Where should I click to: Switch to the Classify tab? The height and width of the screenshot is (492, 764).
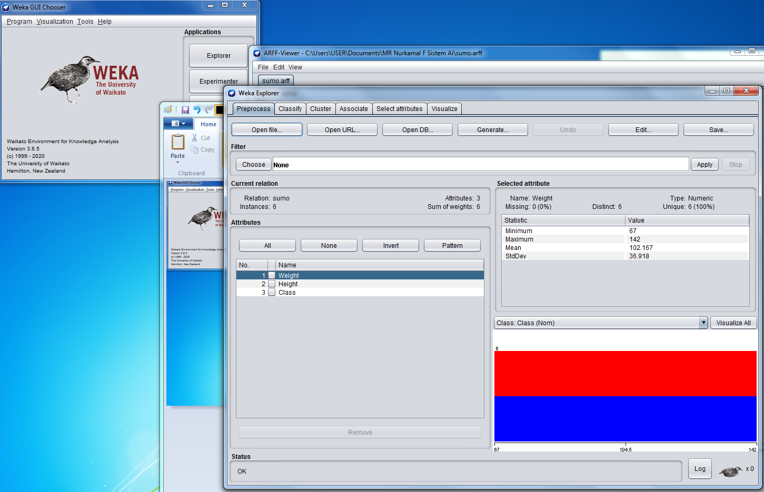point(290,109)
